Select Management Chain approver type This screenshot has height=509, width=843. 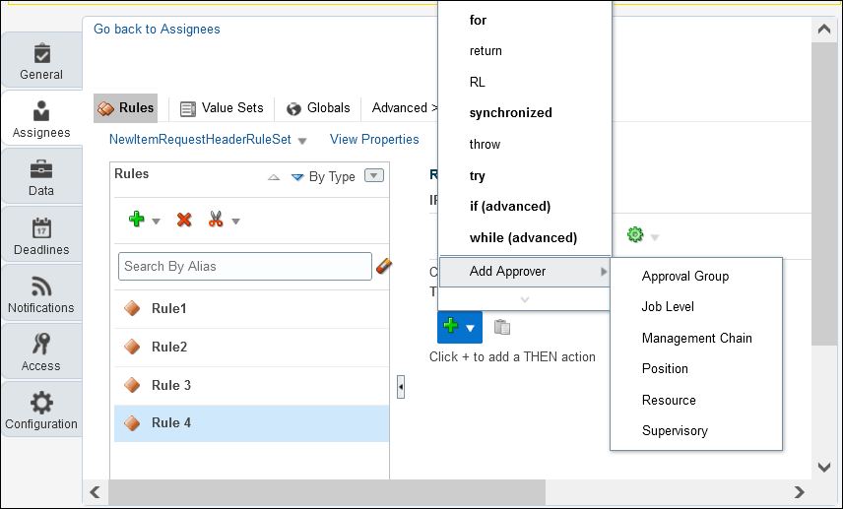[x=696, y=338]
